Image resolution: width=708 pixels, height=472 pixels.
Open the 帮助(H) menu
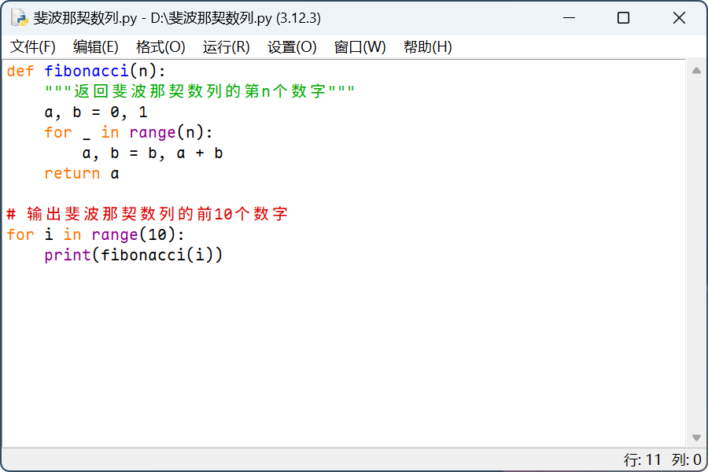coord(428,47)
